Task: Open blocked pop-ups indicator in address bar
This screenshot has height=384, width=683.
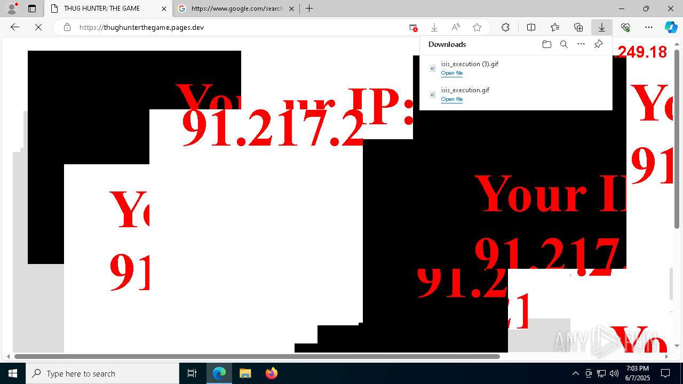Action: coord(413,27)
